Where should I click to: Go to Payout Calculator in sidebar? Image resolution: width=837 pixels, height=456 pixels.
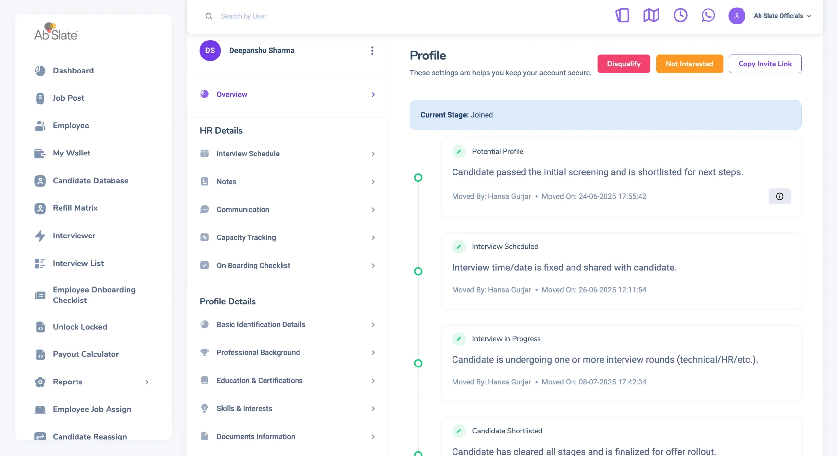86,354
